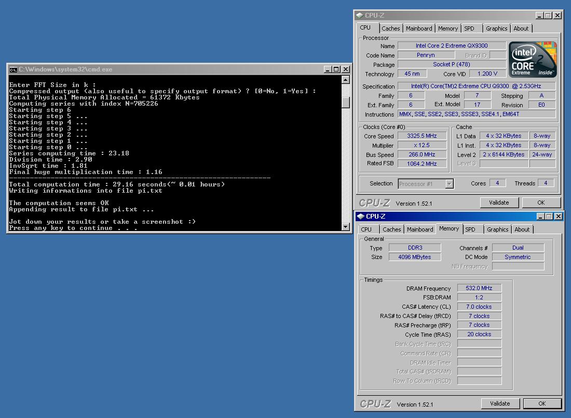Image resolution: width=571 pixels, height=418 pixels.
Task: Select the CPU tab in upper CPU-Z window
Action: 365,27
